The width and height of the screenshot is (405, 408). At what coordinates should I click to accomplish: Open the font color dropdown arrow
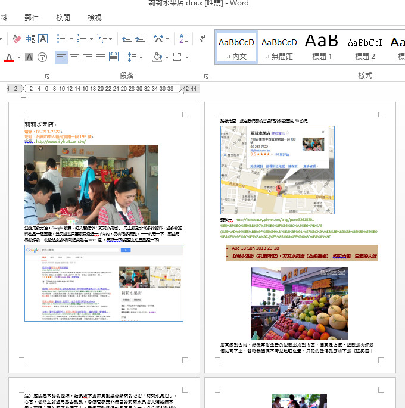[x=19, y=57]
